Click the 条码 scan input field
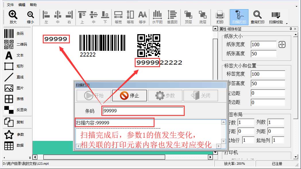This screenshot has width=301, height=169. (x=143, y=111)
